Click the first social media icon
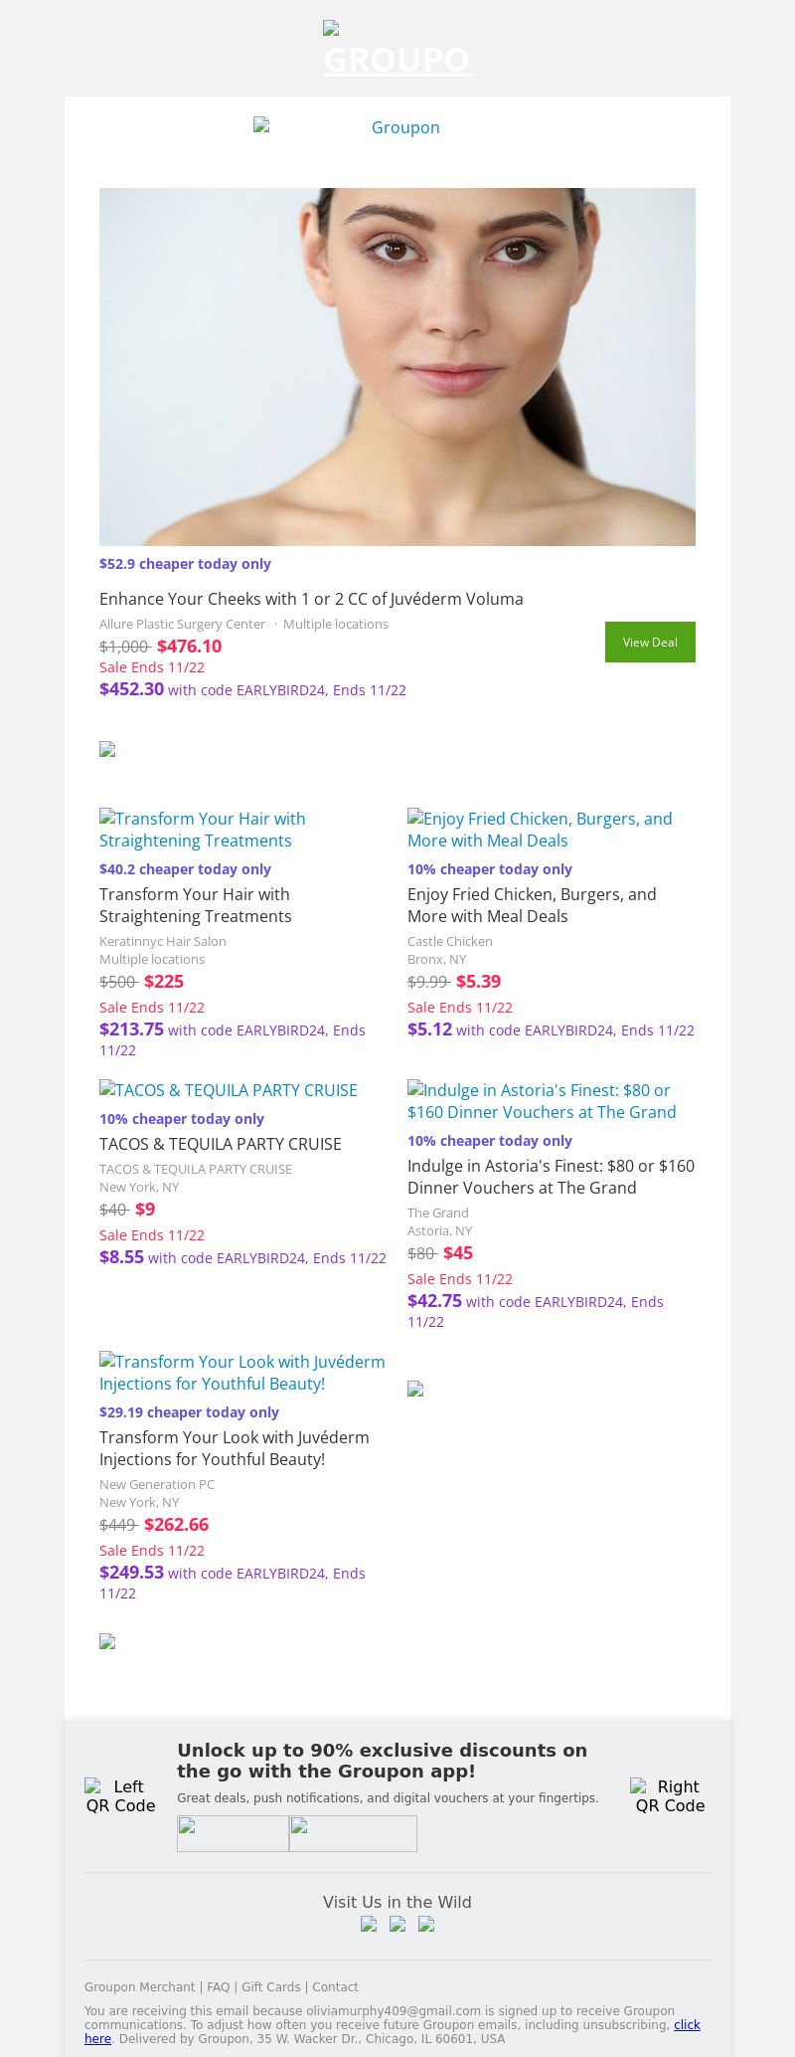Image resolution: width=795 pixels, height=2057 pixels. (369, 1924)
